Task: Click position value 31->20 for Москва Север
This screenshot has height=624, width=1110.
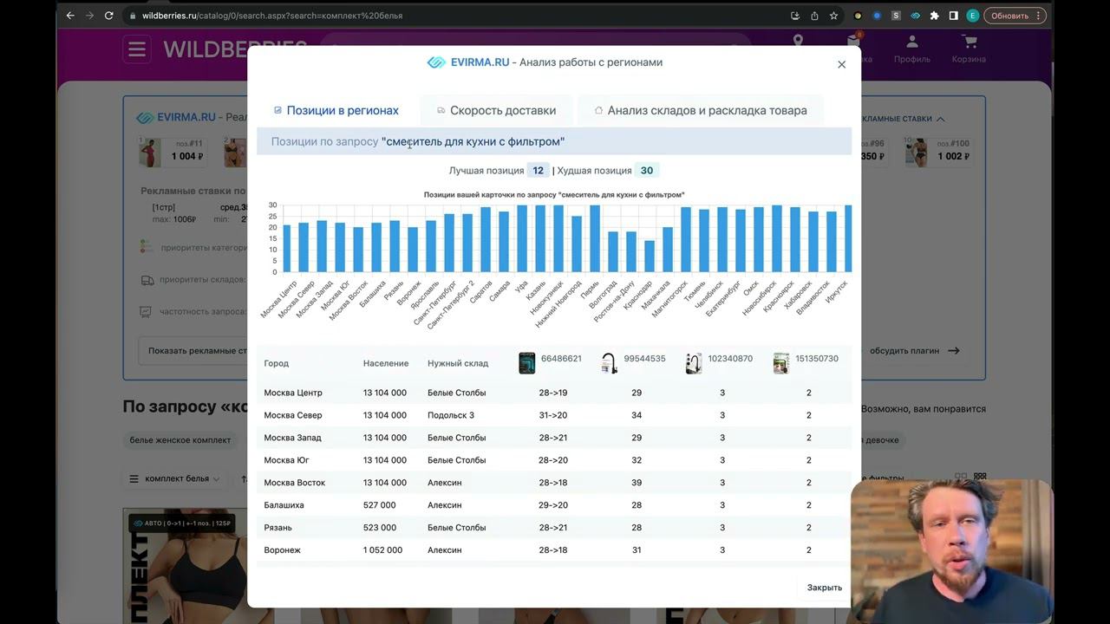Action: click(553, 415)
